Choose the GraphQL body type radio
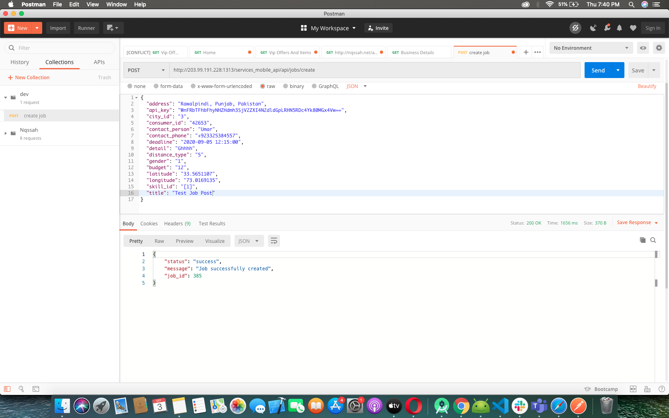Viewport: 669px width, 418px height. 314,86
